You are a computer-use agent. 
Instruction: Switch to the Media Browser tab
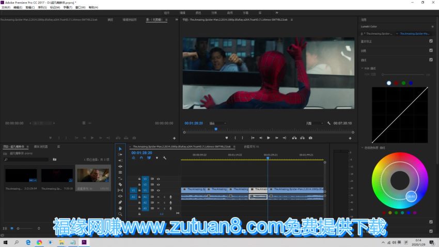point(41,147)
